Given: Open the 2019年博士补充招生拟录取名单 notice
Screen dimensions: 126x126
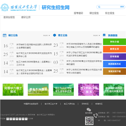Looking at the screenshot, I should 84,63.
